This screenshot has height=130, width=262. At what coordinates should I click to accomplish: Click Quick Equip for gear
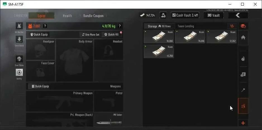[x=39, y=35]
